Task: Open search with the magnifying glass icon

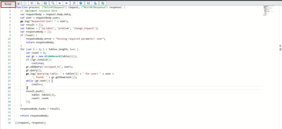Action: (53, 3)
